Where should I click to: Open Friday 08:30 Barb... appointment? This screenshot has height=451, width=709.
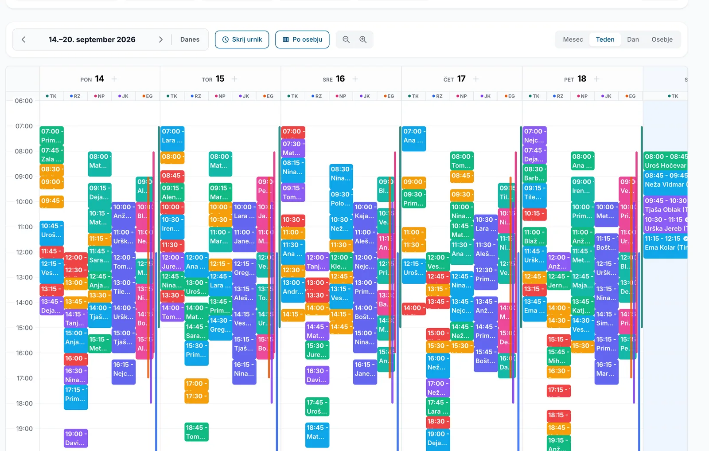pos(534,173)
